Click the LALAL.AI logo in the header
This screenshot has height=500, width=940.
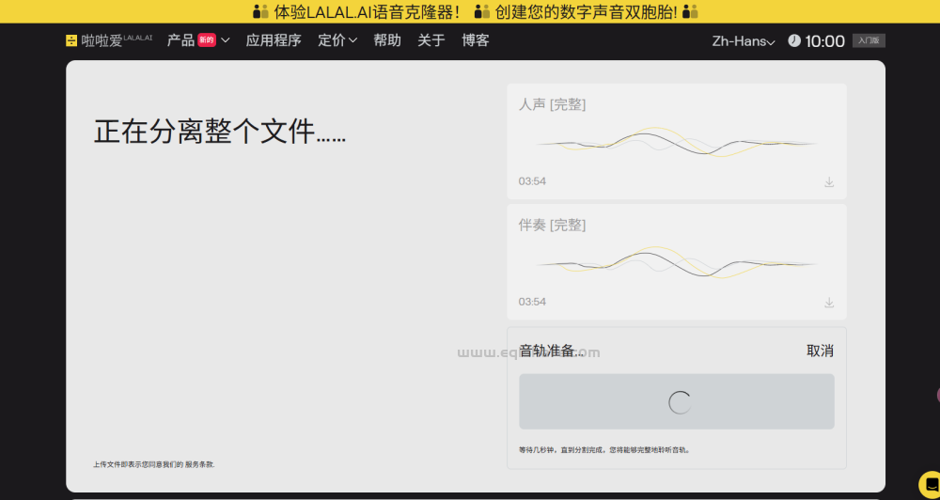(108, 40)
